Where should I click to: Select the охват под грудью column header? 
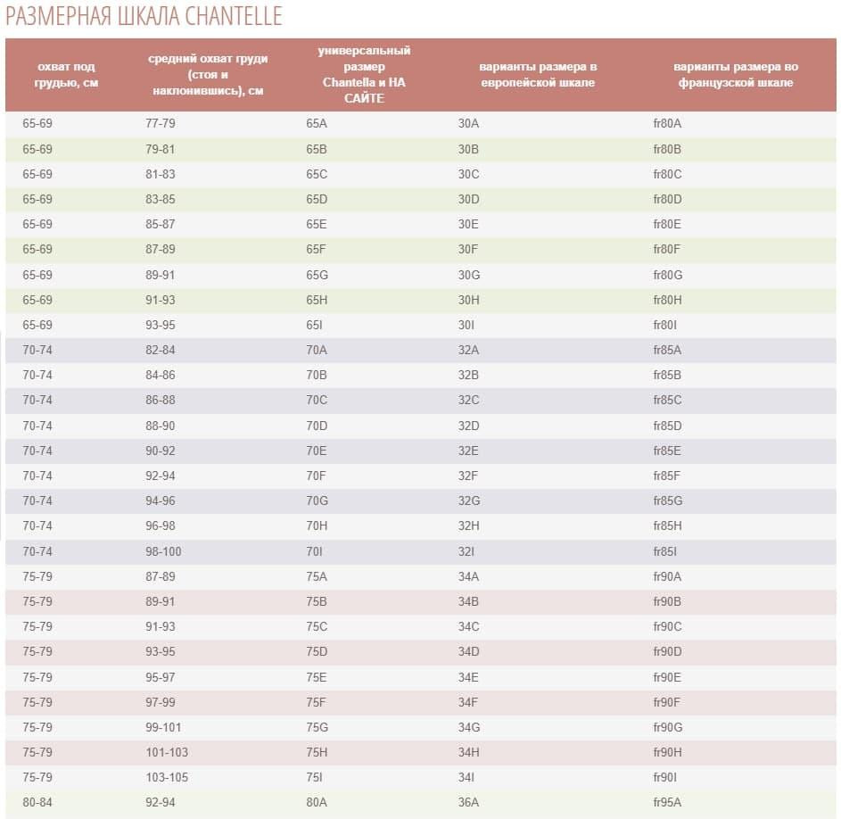(x=66, y=75)
